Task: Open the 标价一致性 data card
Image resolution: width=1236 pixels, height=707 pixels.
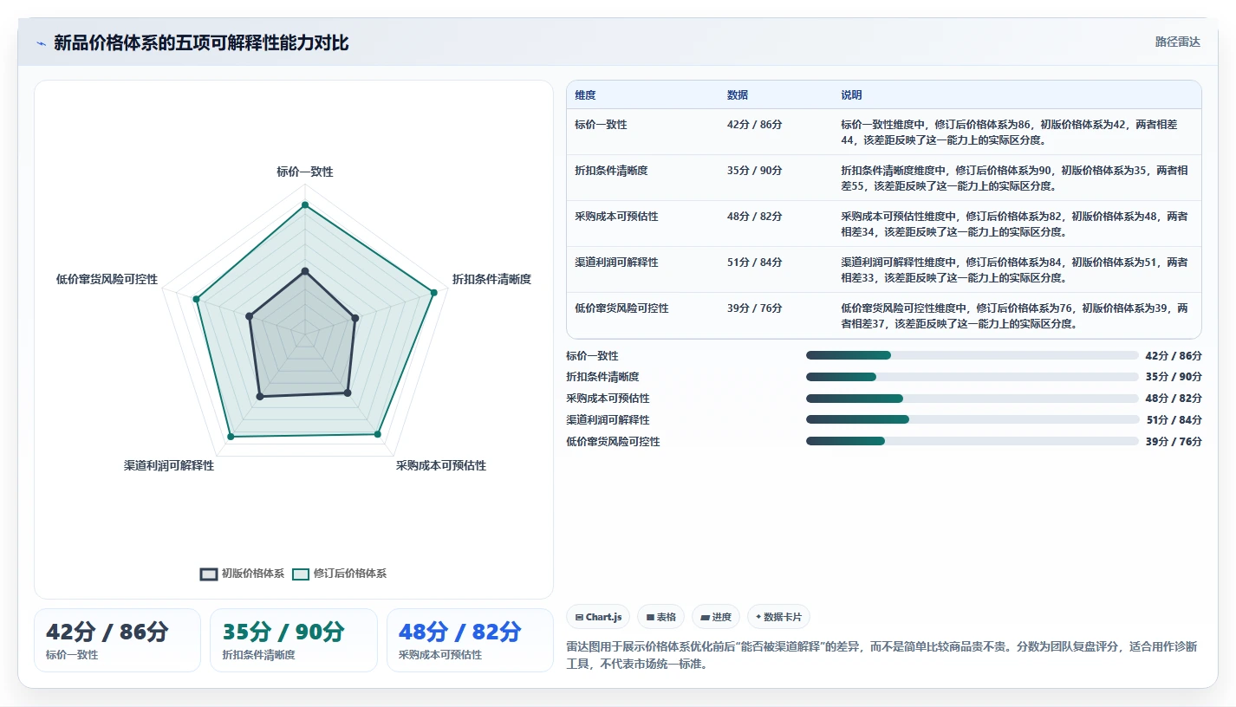Action: pos(117,640)
